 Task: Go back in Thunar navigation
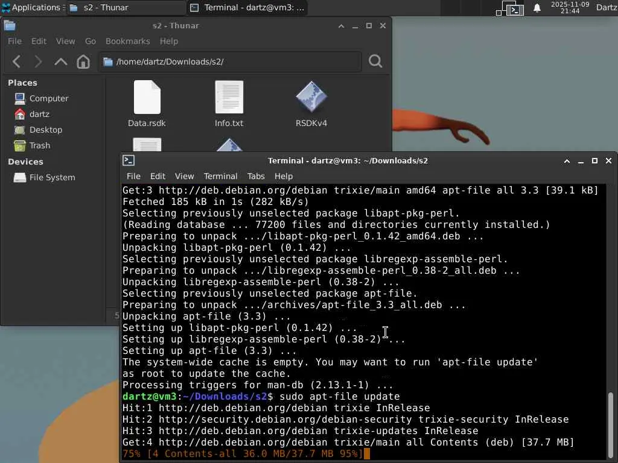coord(16,61)
